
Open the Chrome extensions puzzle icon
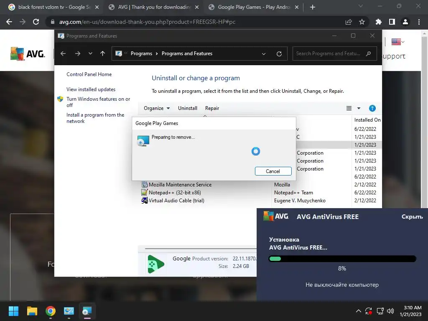[378, 22]
